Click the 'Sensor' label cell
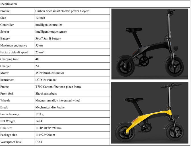Viewport: 192px width, 146px height. tap(17, 32)
